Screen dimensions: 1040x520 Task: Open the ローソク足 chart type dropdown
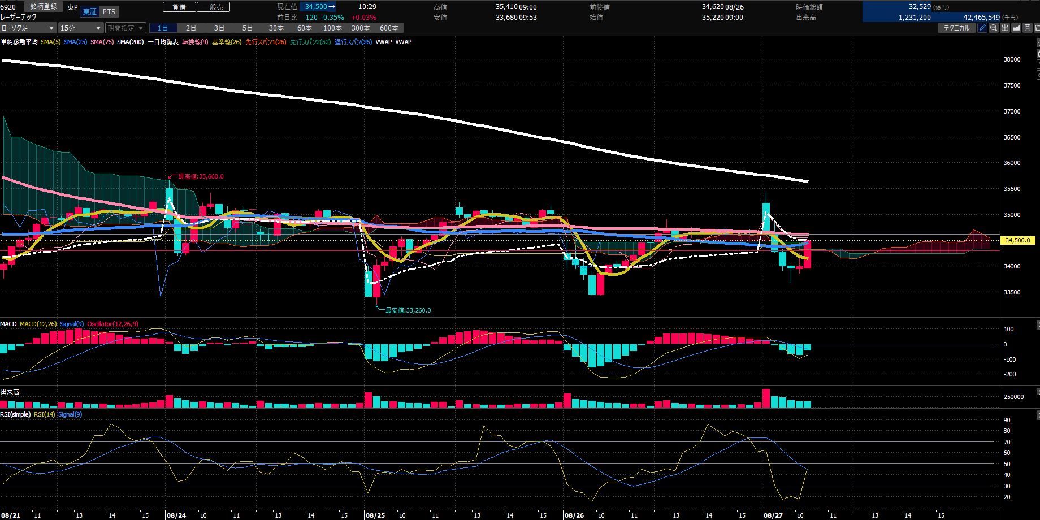point(28,28)
